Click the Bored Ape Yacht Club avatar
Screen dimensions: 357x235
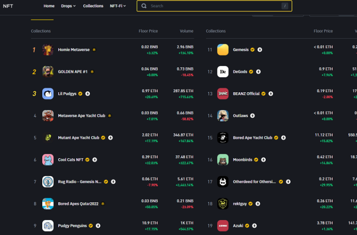(x=222, y=138)
